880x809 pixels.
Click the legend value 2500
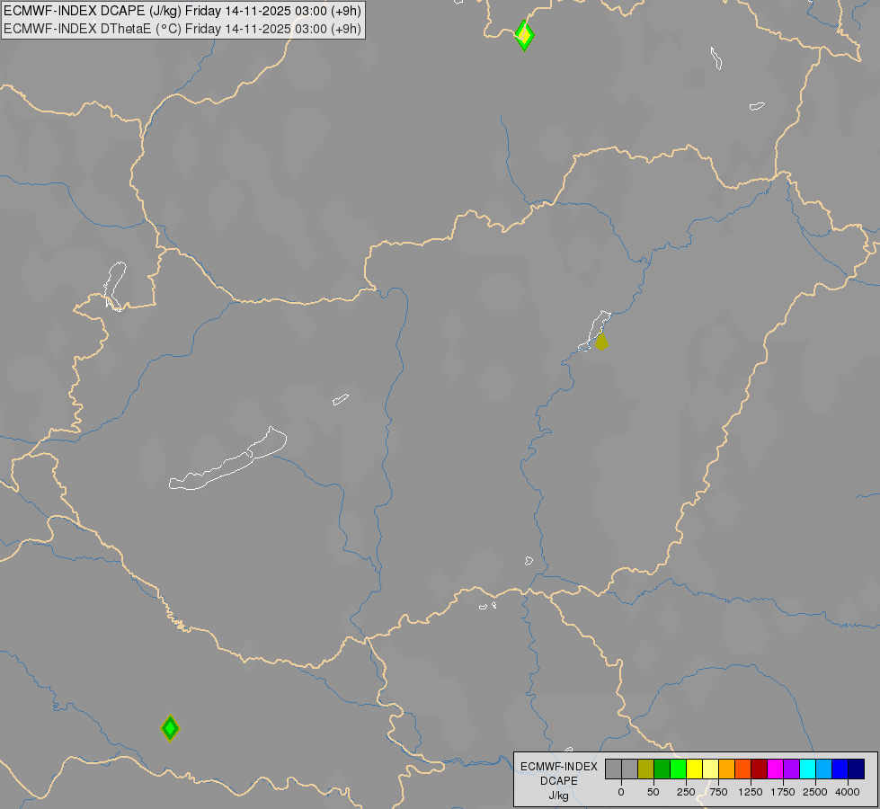815,792
